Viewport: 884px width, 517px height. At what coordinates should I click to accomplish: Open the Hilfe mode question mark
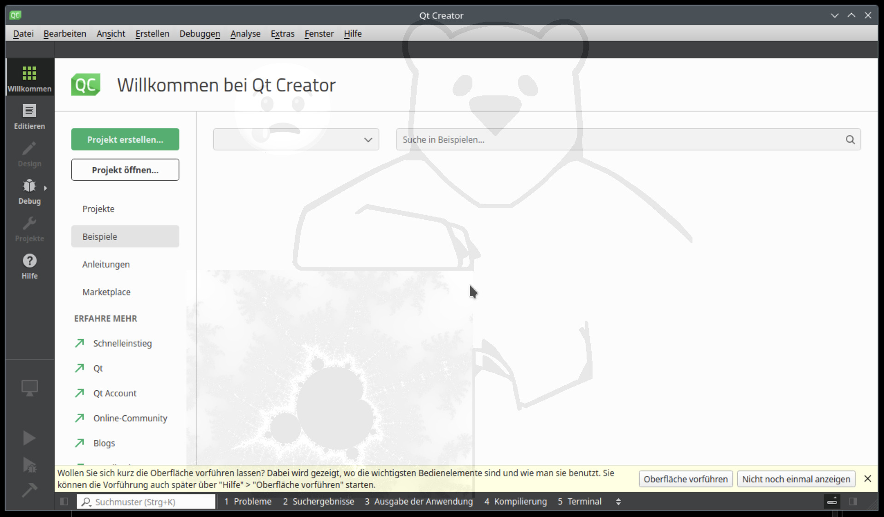point(29,261)
